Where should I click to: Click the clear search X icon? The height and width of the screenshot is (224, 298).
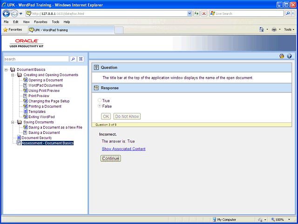tap(81, 59)
